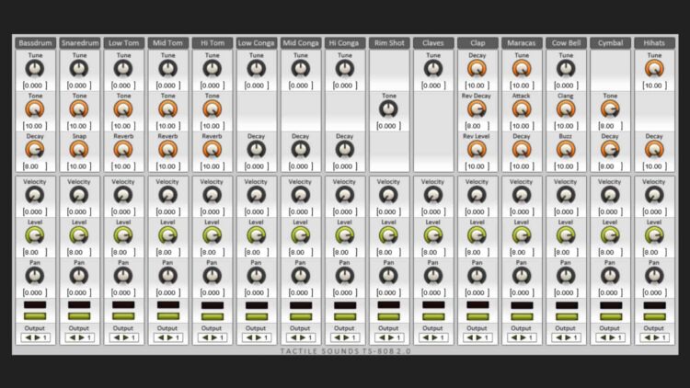
Task: Toggle the Snaredrum green button
Action: (79, 316)
